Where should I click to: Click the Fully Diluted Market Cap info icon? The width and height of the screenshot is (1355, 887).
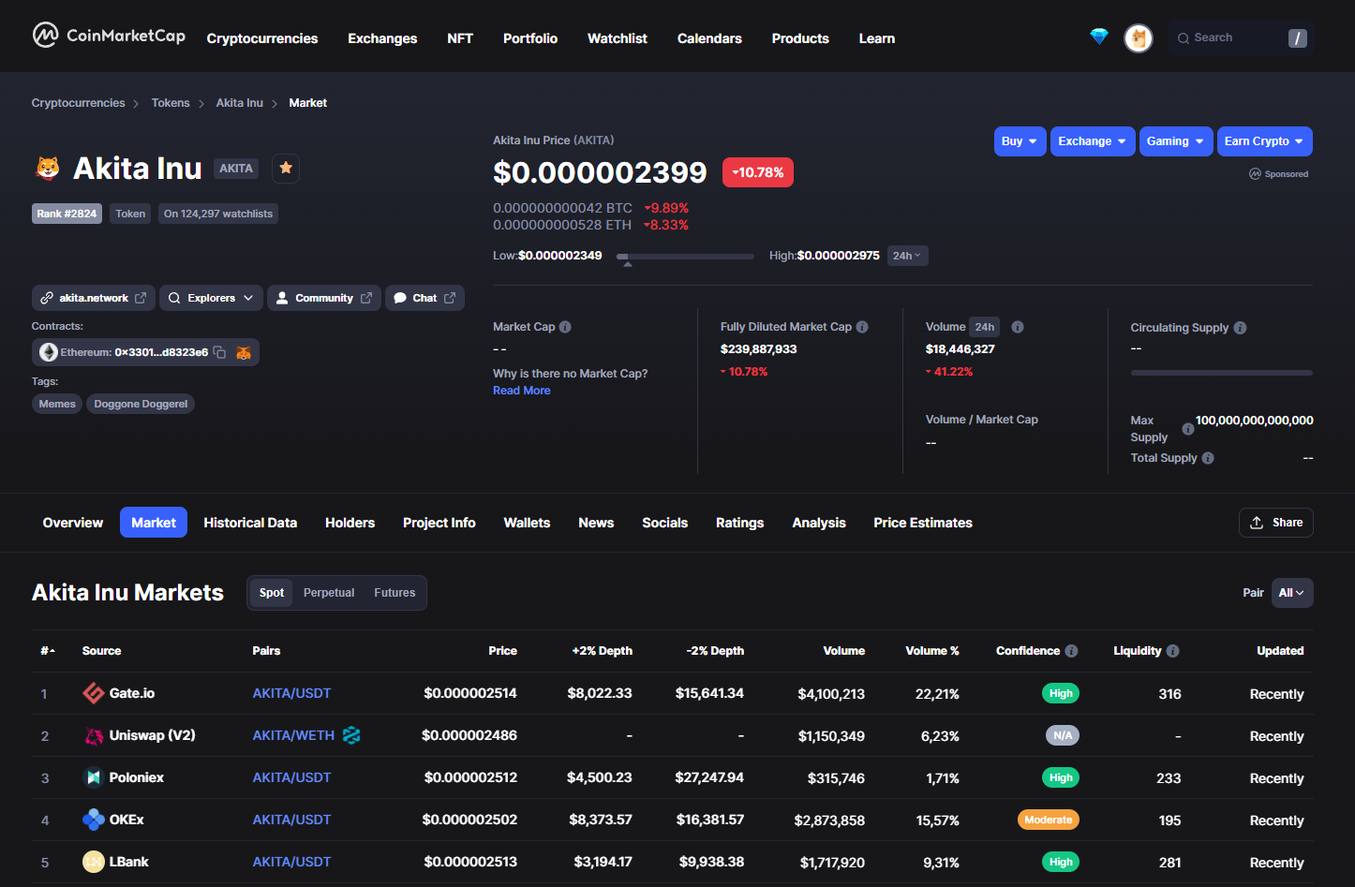point(862,327)
